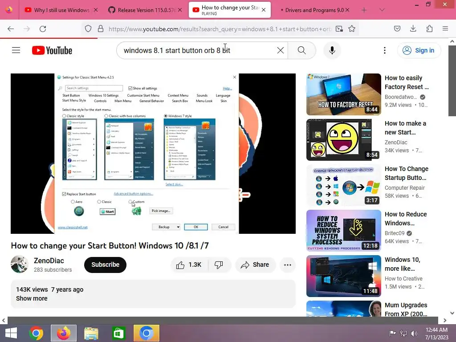The width and height of the screenshot is (456, 342).
Task: Click in the YouTube search field
Action: (x=198, y=50)
